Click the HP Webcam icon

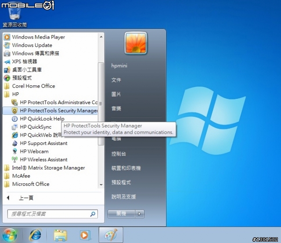[x=14, y=151]
